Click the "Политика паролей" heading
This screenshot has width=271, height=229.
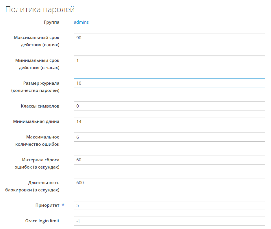pyautogui.click(x=40, y=10)
